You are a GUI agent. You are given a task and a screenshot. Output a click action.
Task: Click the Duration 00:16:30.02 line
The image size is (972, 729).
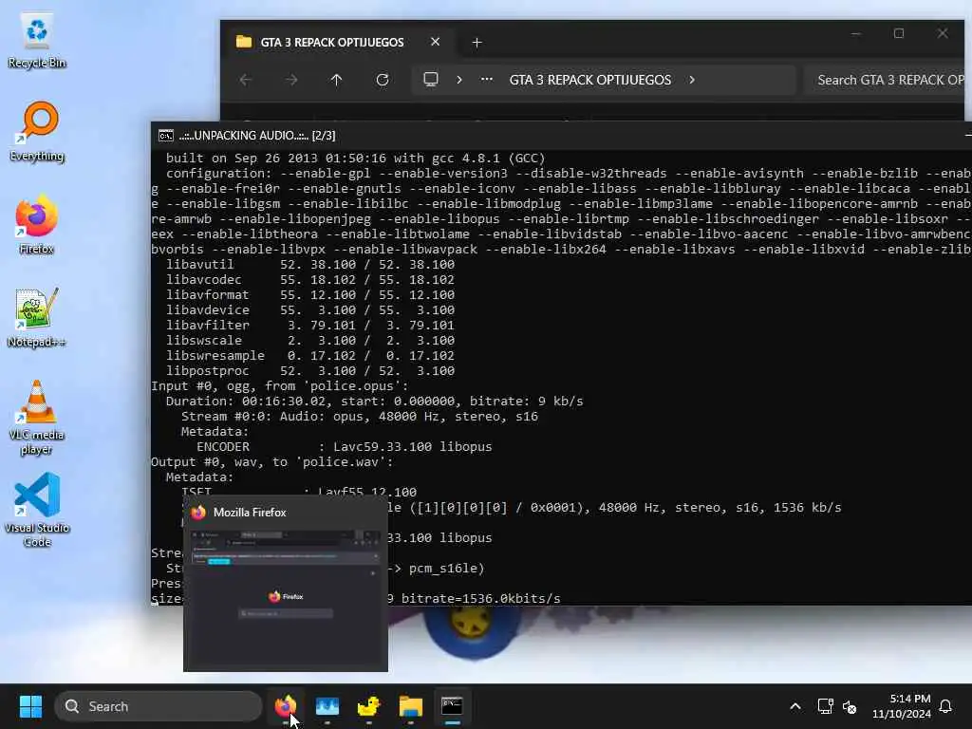[x=374, y=402]
